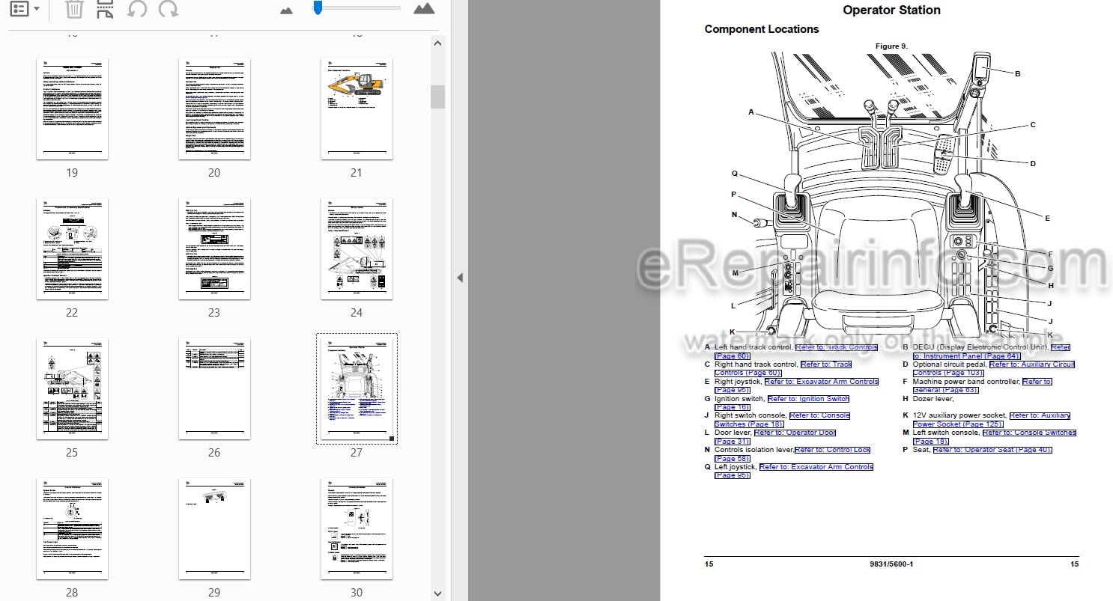
Task: Rotate page clockwise
Action: coord(169,10)
